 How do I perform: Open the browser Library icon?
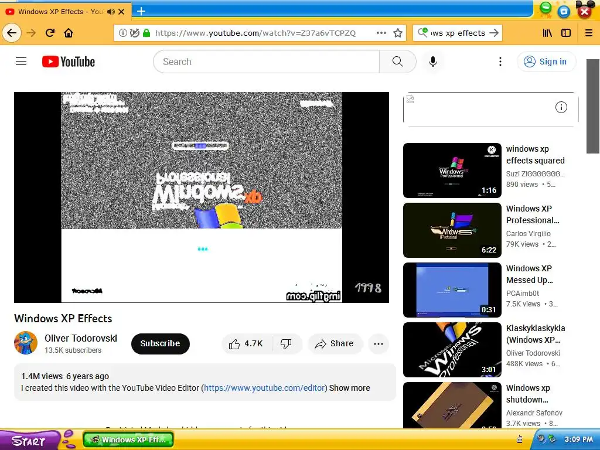pyautogui.click(x=547, y=33)
